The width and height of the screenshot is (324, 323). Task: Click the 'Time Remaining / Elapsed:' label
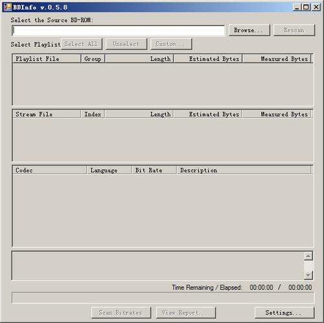[x=207, y=287]
